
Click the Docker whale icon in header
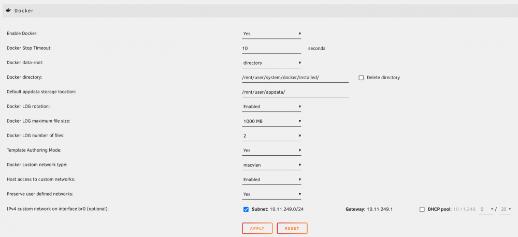pyautogui.click(x=9, y=10)
